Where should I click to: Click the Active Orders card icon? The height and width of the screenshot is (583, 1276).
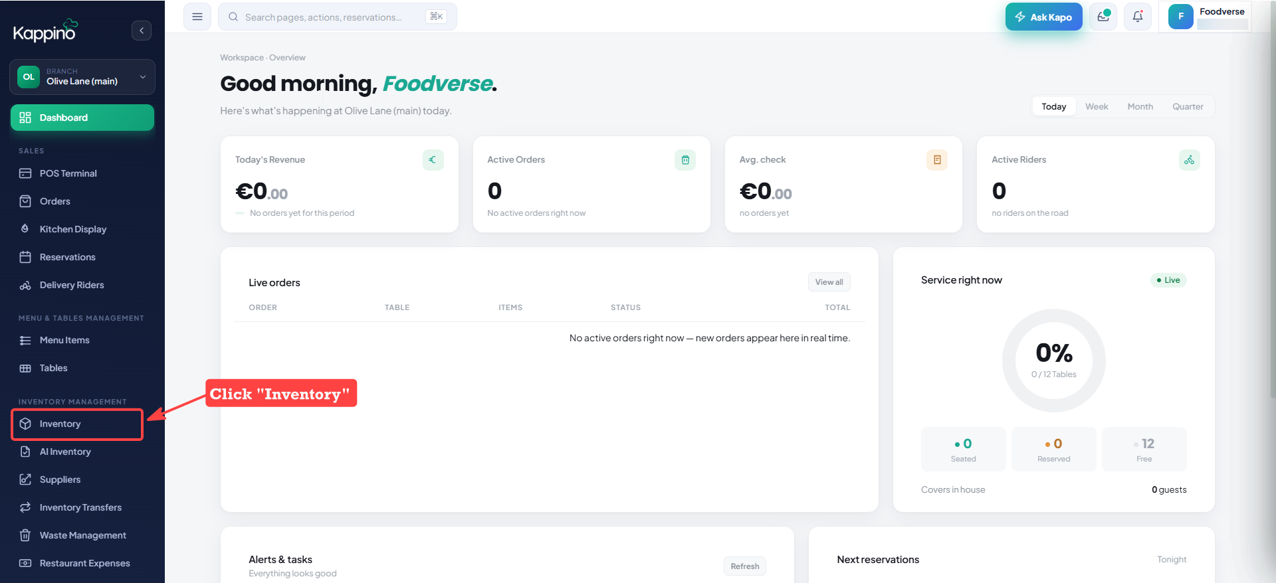click(x=685, y=160)
